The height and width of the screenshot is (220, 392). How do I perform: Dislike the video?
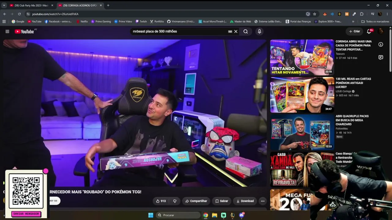pyautogui.click(x=175, y=201)
